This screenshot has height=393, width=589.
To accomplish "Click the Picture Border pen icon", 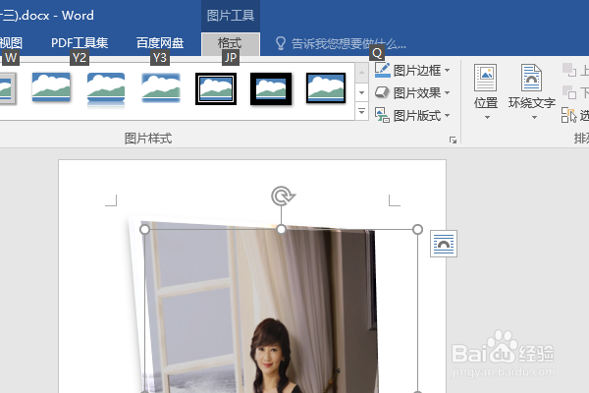I will [383, 70].
